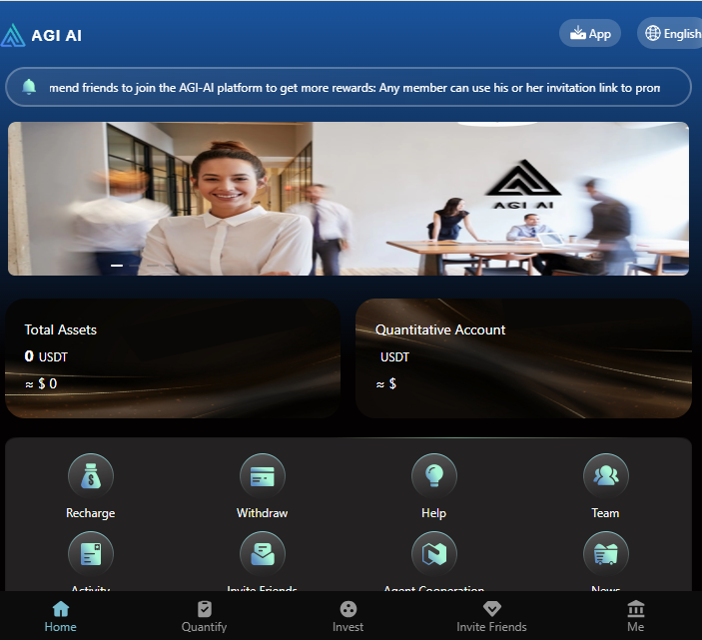Screen dimensions: 702x640
Task: Select the Team members icon
Action: point(605,477)
